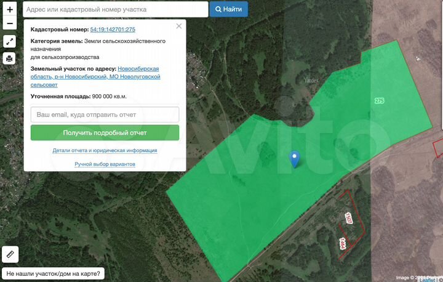Open the ruler measurement tool
Screen dimensions: 443x282
point(10,254)
